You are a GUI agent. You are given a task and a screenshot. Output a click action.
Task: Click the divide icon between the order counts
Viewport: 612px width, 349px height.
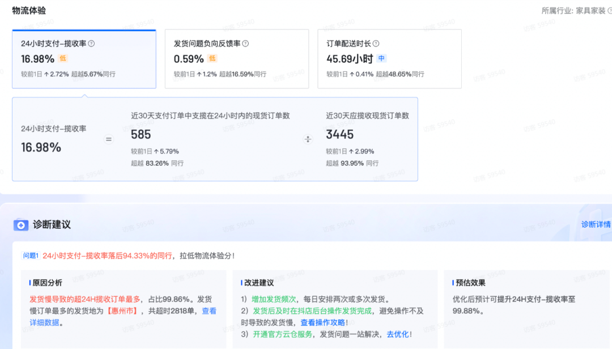point(308,139)
